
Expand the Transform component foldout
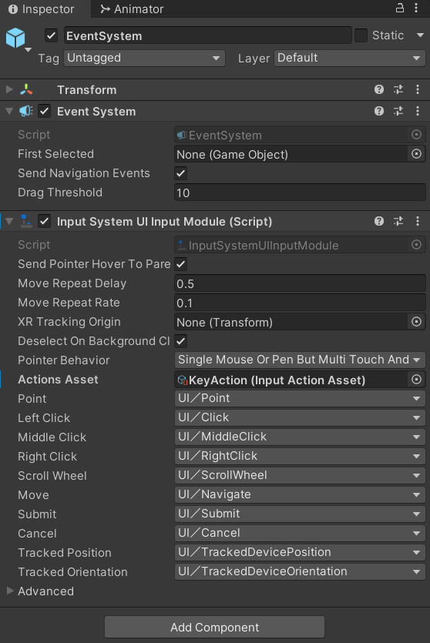pos(9,89)
